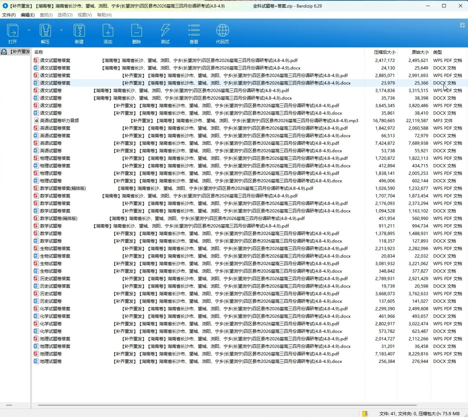This screenshot has width=468, height=417.
Task: Click compressed size value 7,183,407
Action: tap(385, 354)
